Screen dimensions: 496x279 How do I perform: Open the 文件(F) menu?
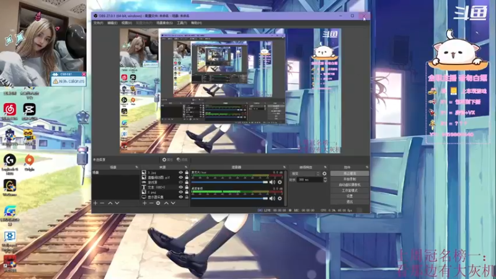click(x=98, y=23)
